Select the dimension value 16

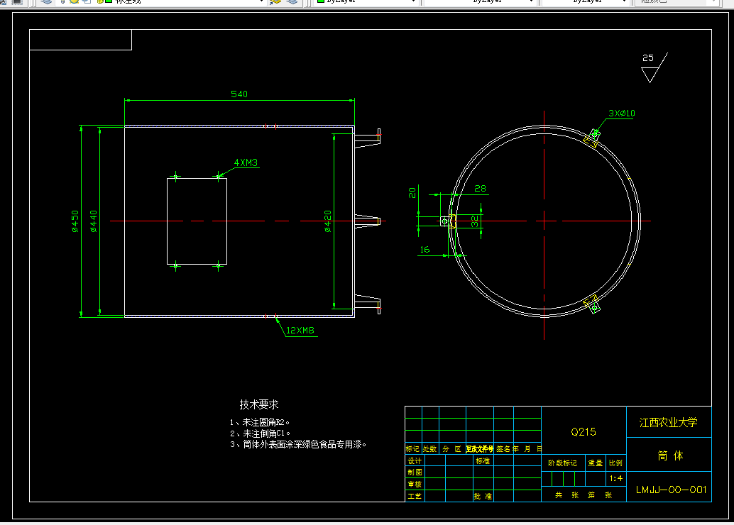tap(424, 250)
